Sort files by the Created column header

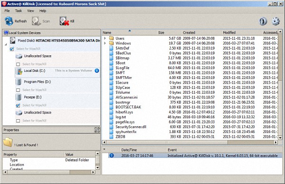click(x=201, y=33)
